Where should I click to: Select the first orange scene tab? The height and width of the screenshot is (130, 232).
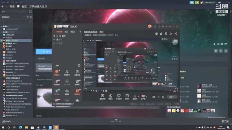pos(59,32)
